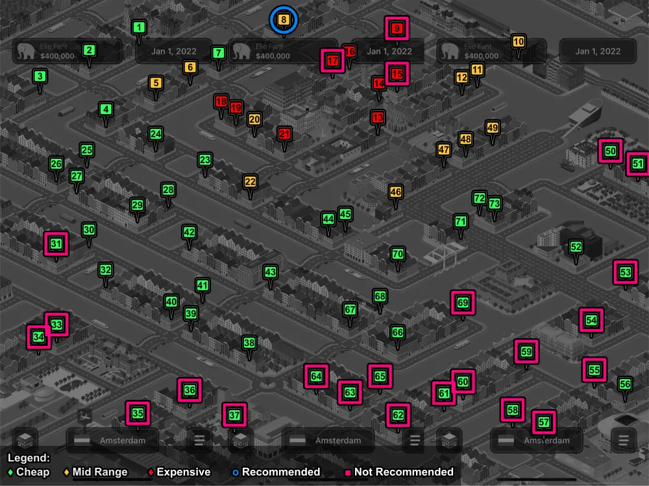The width and height of the screenshot is (649, 486).
Task: Click the expensive property marker 21
Action: pyautogui.click(x=284, y=135)
